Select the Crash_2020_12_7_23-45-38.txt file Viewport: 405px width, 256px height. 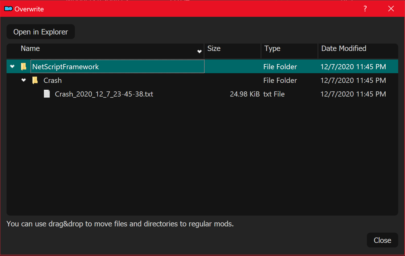104,94
